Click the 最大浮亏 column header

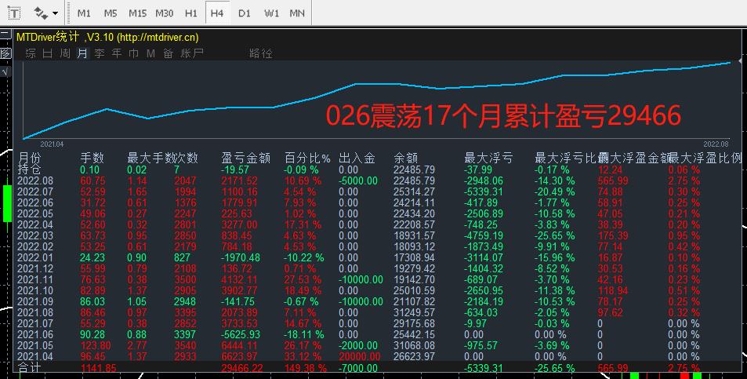coord(488,158)
